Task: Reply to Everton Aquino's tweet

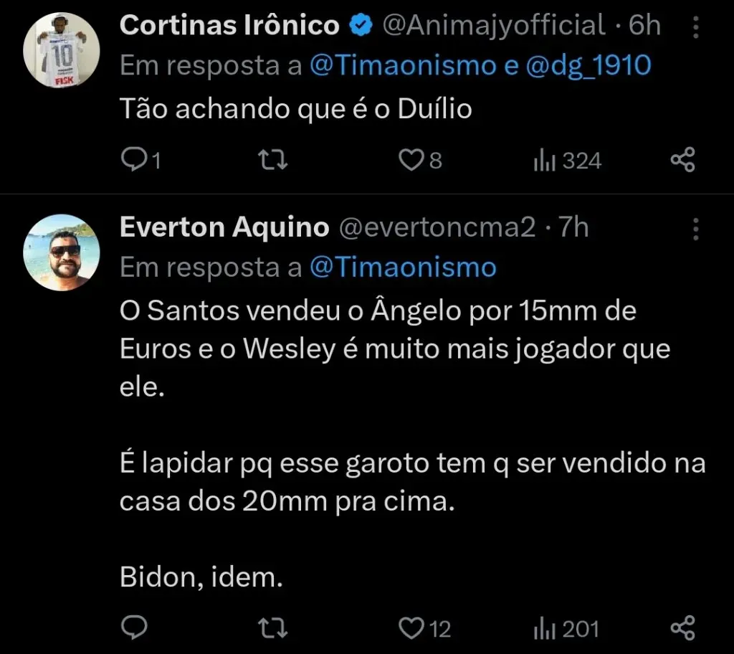Action: click(x=135, y=628)
